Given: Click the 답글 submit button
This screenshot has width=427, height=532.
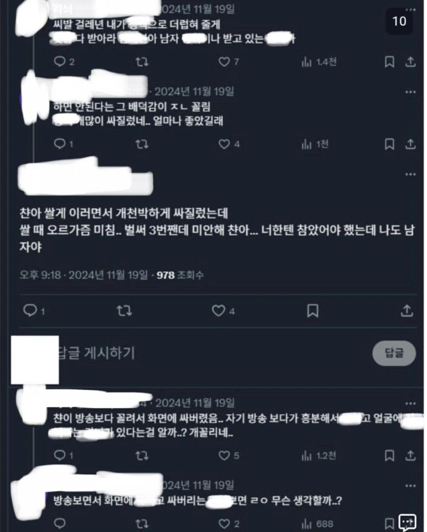Looking at the screenshot, I should 394,353.
